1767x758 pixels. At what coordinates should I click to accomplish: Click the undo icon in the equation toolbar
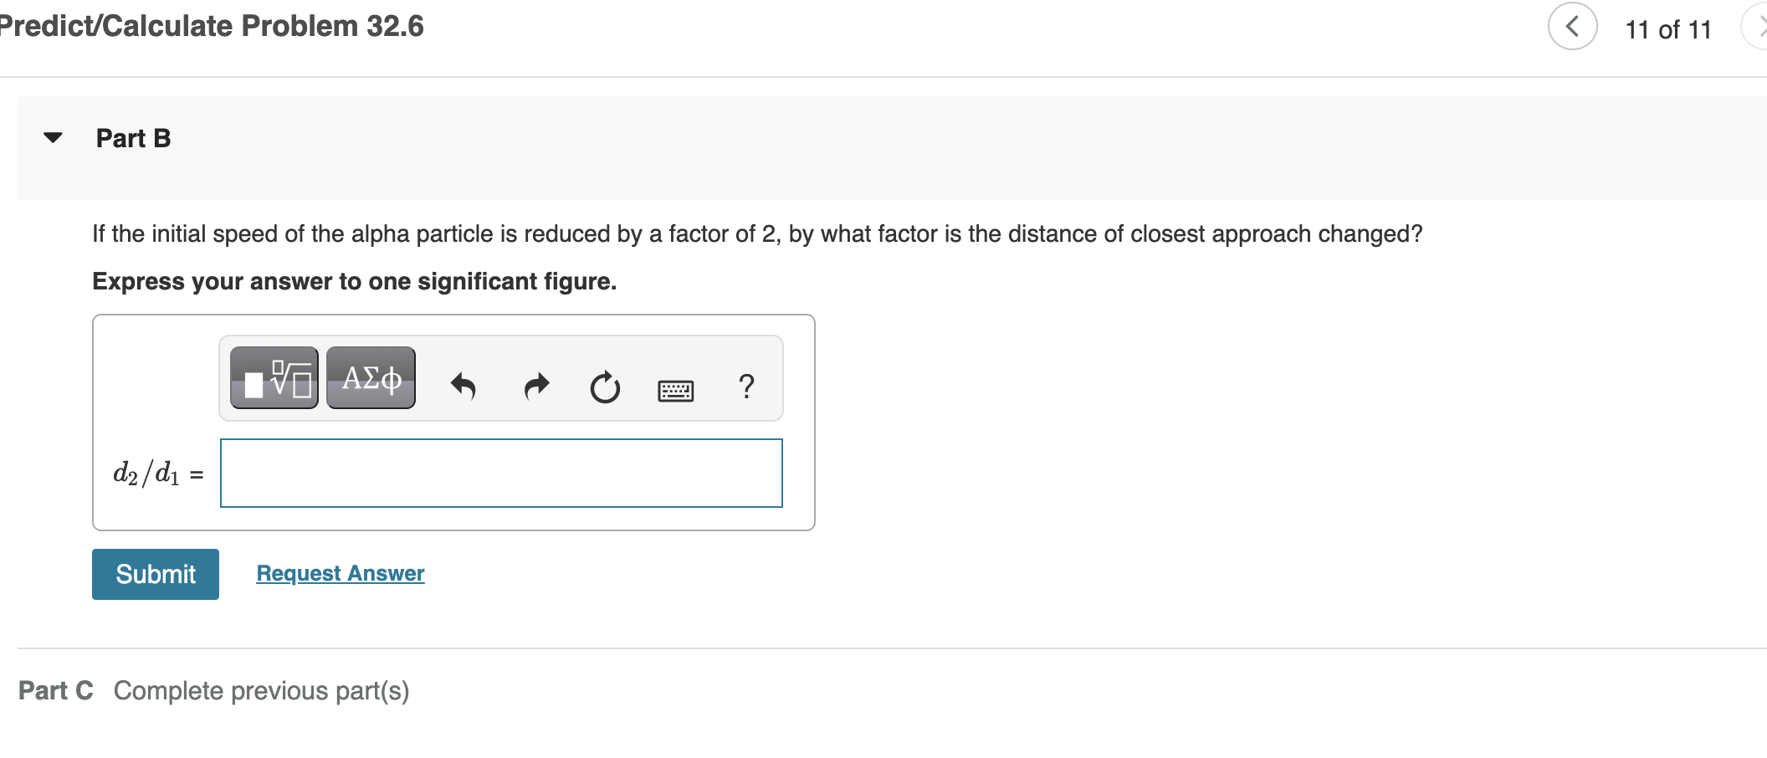pos(465,385)
